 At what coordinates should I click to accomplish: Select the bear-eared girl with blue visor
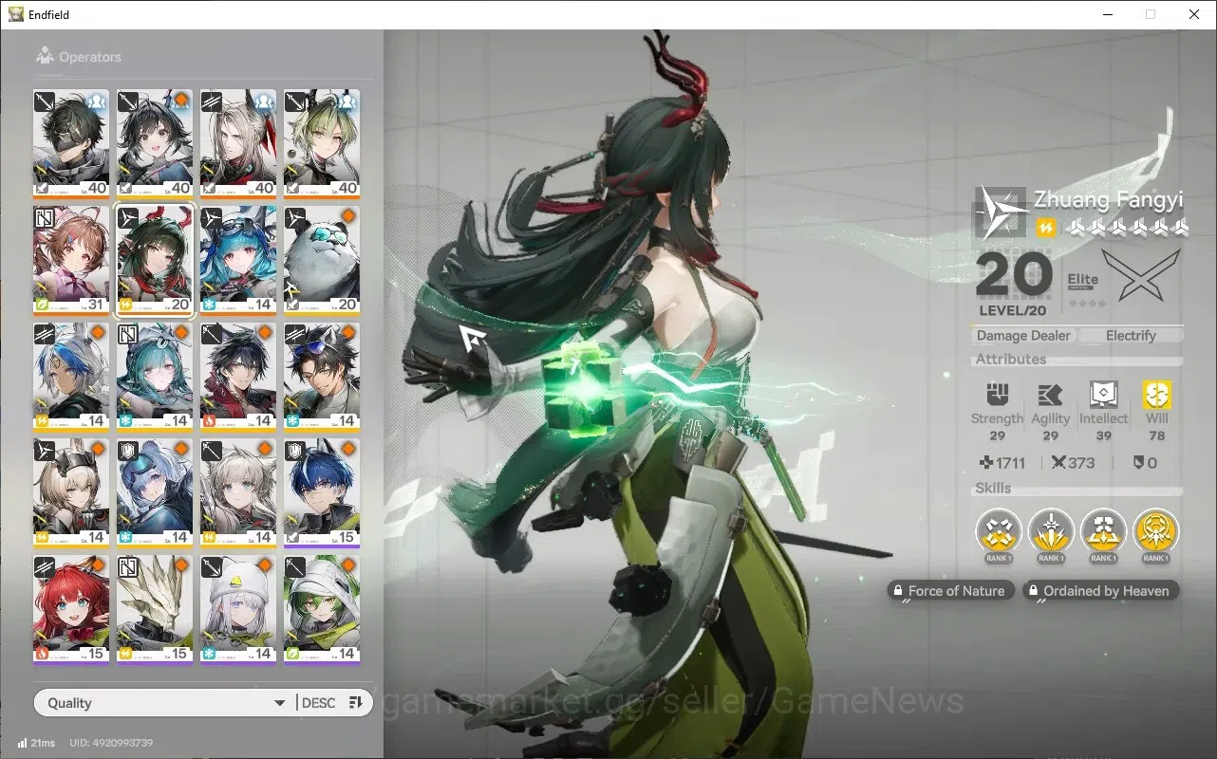tap(155, 494)
